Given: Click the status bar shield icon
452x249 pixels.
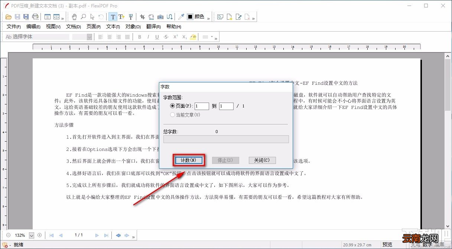Looking at the screenshot, I should (x=5, y=245).
